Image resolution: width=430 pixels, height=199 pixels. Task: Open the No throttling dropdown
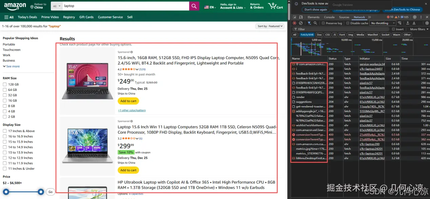pos(383,23)
